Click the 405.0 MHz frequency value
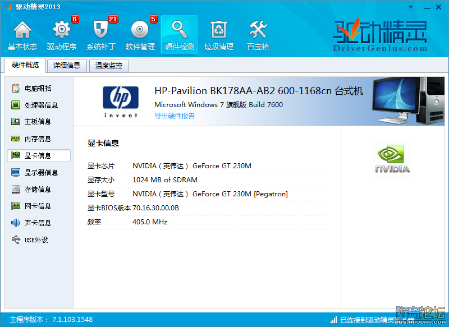449x327 pixels. point(150,222)
